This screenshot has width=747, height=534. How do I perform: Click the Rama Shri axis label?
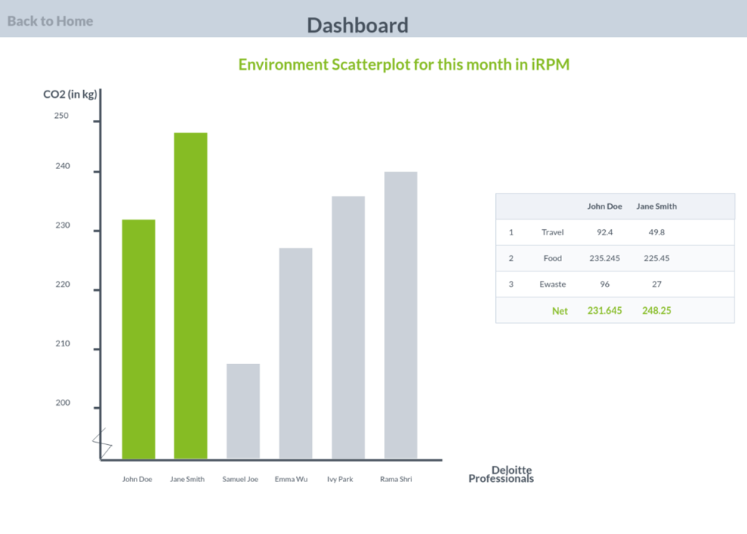396,479
